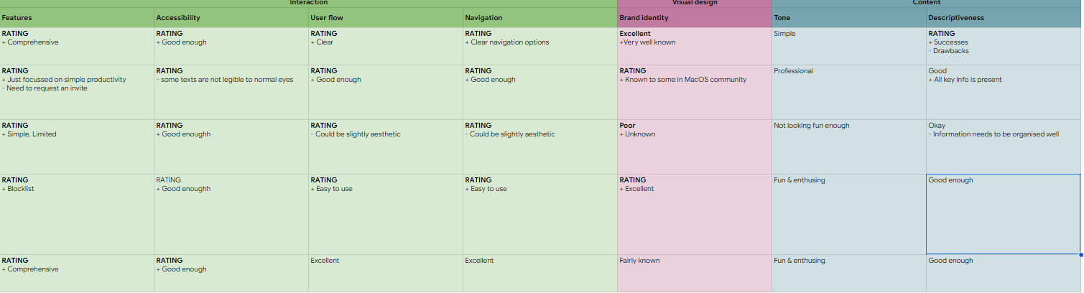The image size is (1084, 293).
Task: Click the cell about texts not legible
Action: point(231,92)
